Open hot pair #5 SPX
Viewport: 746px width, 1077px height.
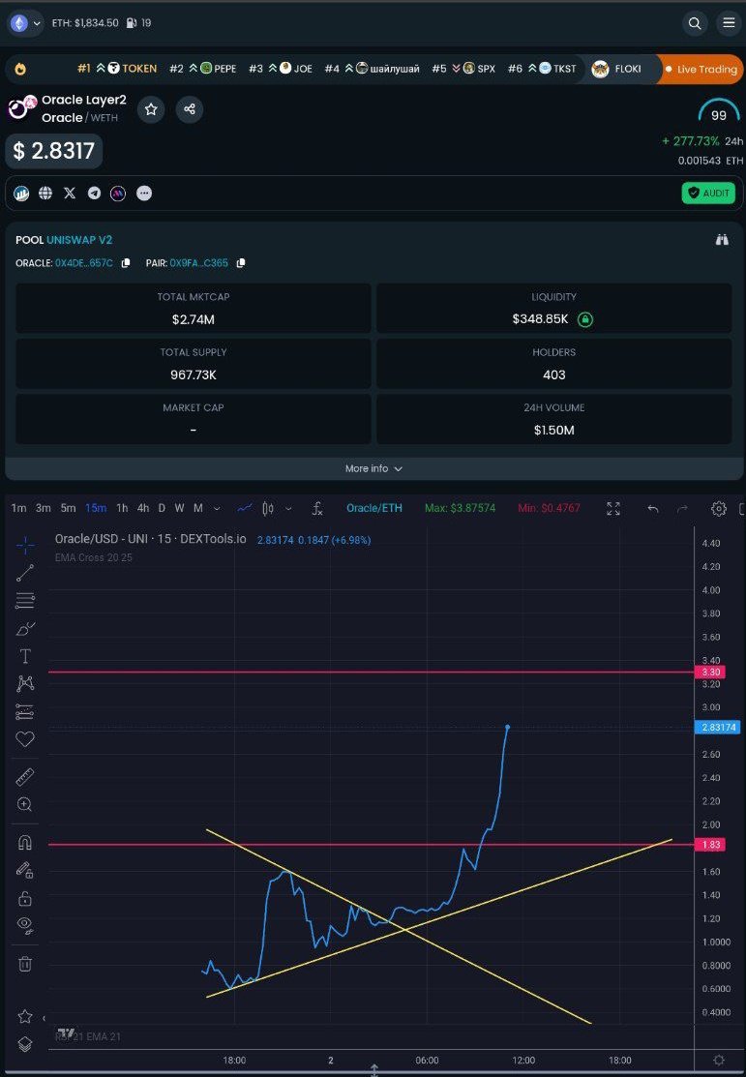463,69
